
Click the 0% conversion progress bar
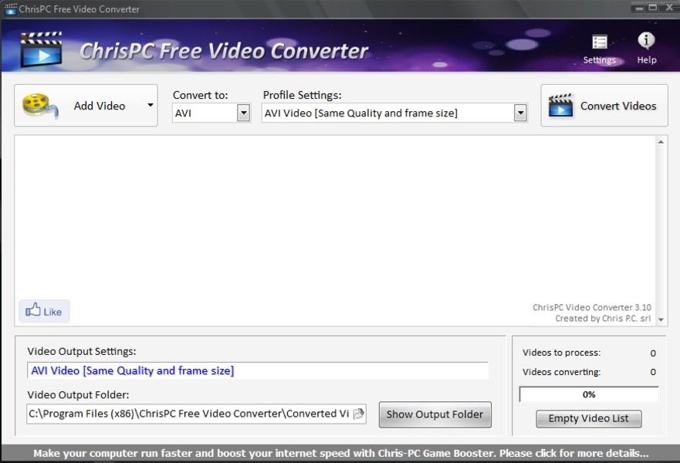pyautogui.click(x=588, y=394)
